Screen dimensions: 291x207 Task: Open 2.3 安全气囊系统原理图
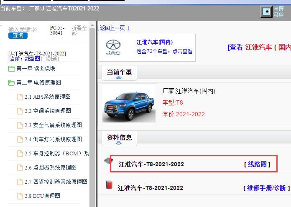pyautogui.click(x=53, y=125)
